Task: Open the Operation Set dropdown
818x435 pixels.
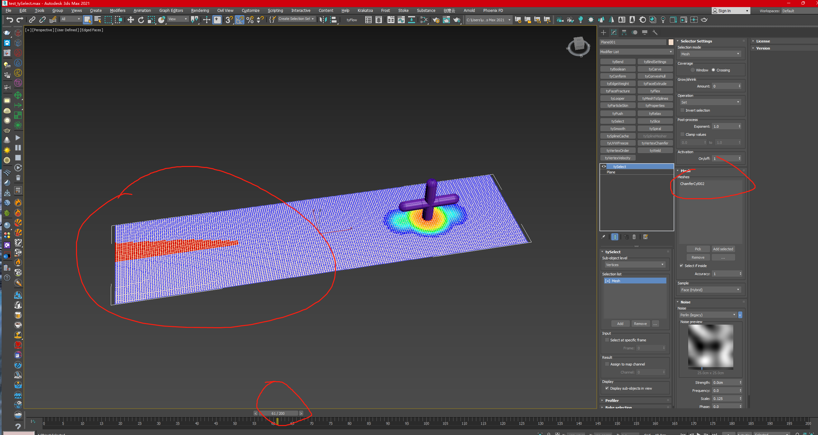Action: tap(710, 102)
